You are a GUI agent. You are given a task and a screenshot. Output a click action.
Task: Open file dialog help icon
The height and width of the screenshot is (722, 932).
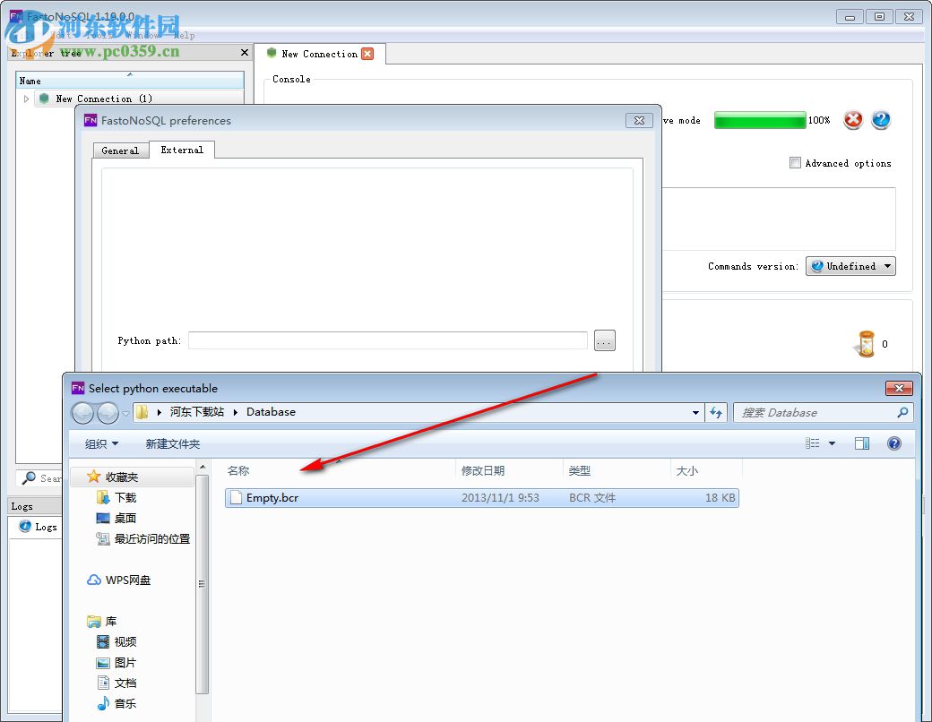(x=894, y=443)
